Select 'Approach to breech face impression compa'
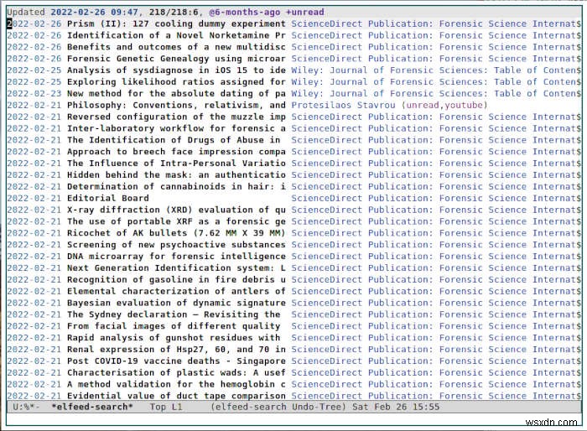The height and width of the screenshot is (431, 587). tap(176, 152)
